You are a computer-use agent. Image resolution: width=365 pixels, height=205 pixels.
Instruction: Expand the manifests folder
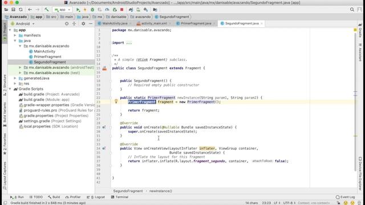15,35
